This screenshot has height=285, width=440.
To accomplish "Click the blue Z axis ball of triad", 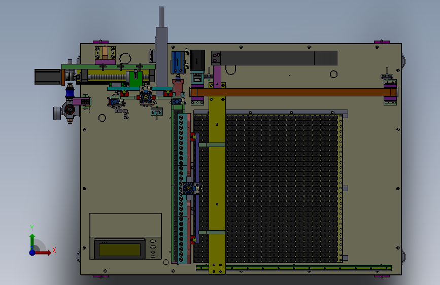I will pos(32,253).
